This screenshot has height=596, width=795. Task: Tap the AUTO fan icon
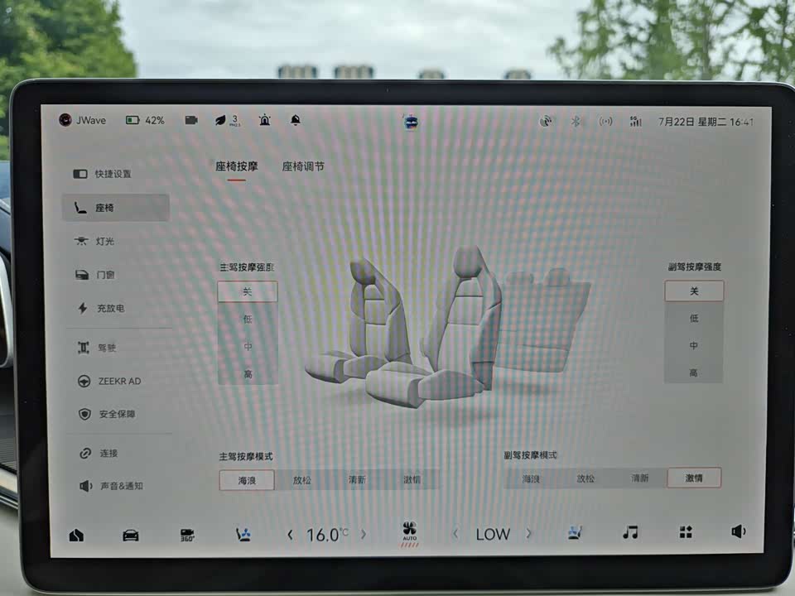[x=409, y=532]
